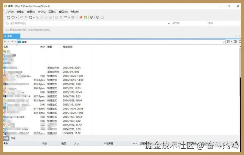The width and height of the screenshot is (244, 155).
Task: Click the greyed-out reconnect link icon
Action: tap(22, 17)
